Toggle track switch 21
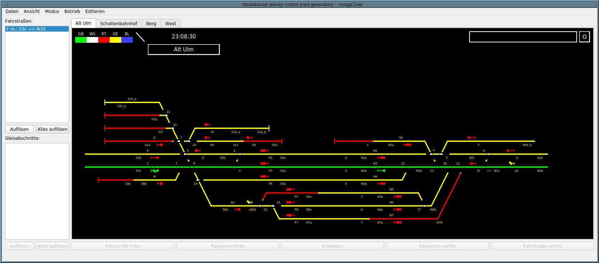This screenshot has width=599, height=263. (166, 115)
